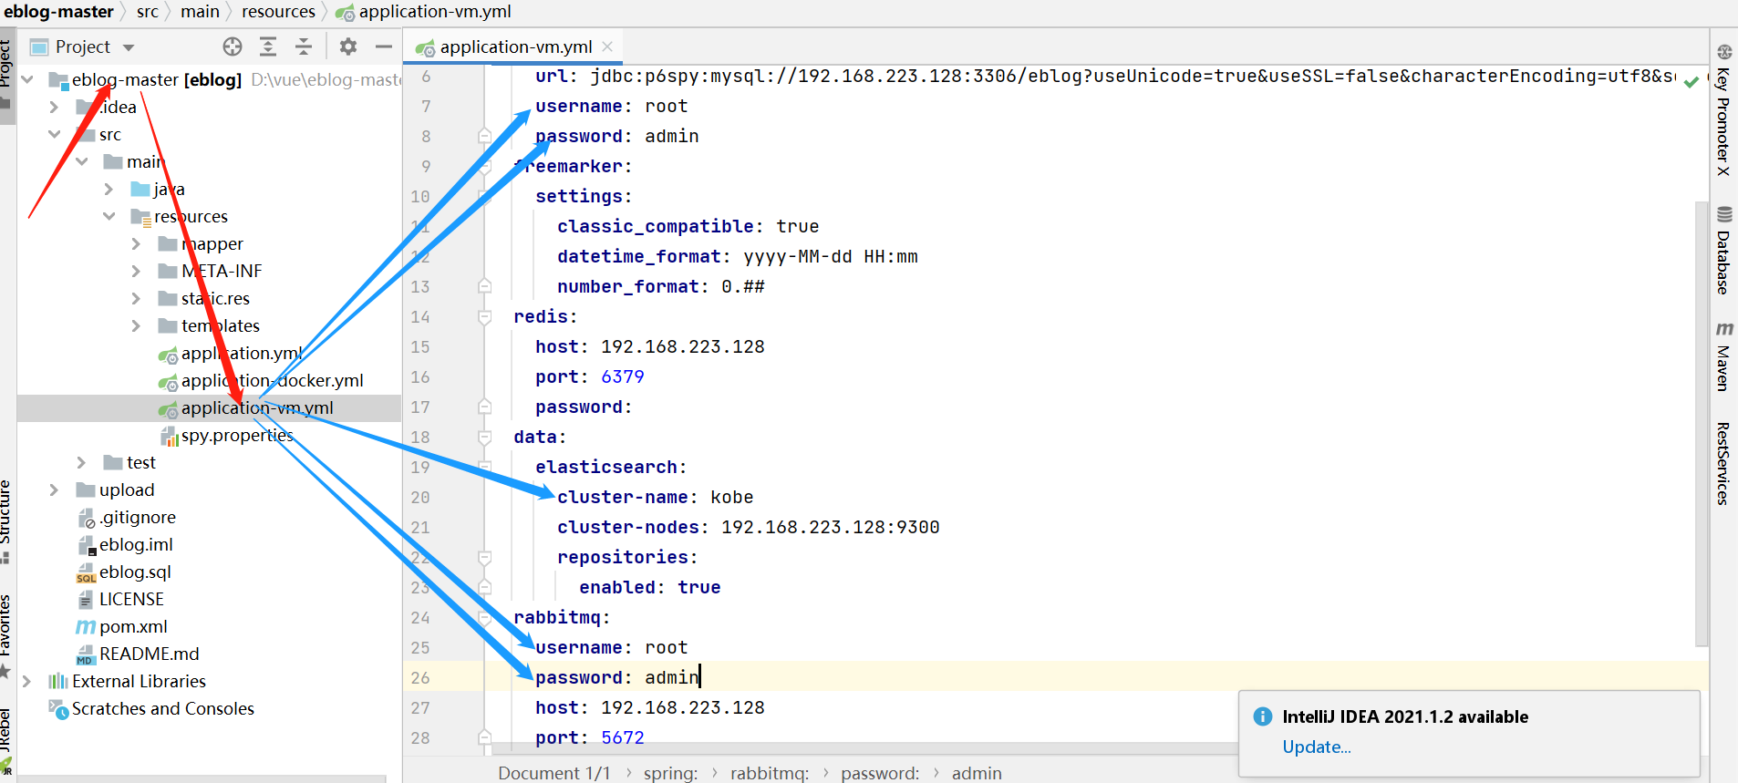Collapse the resources folder
Screen dimensions: 1738x783
109,216
